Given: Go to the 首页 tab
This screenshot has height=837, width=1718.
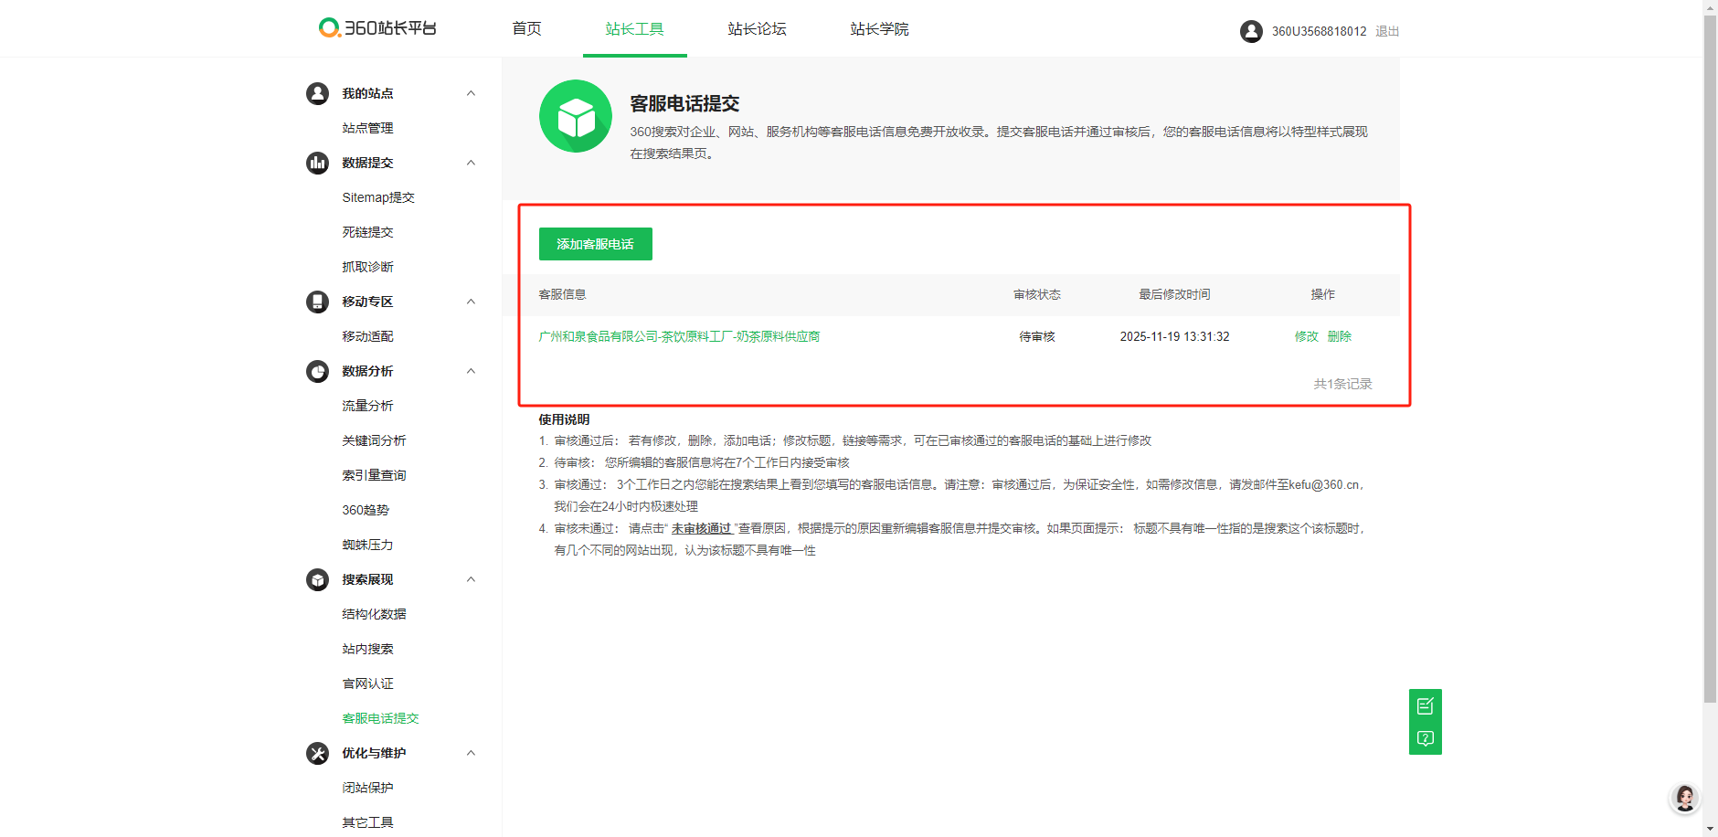Looking at the screenshot, I should click(526, 28).
